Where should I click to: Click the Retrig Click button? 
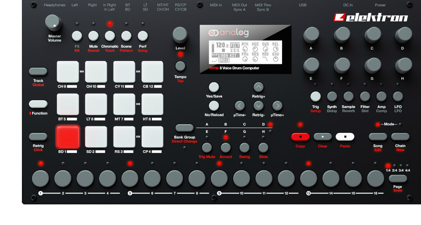coord(38,137)
